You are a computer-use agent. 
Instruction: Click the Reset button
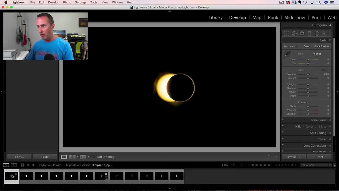319,157
